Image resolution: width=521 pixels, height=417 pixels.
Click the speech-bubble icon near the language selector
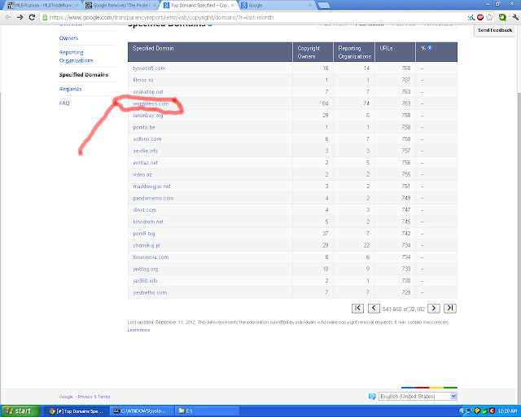372,396
